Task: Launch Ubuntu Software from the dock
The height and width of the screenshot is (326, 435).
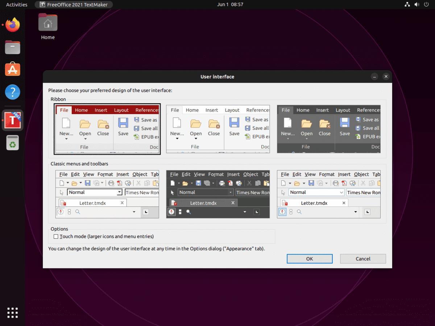Action: [x=13, y=70]
